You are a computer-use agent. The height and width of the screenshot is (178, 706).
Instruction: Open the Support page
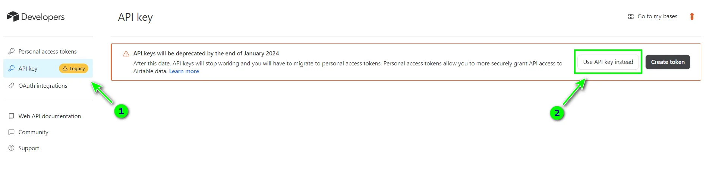tap(29, 148)
